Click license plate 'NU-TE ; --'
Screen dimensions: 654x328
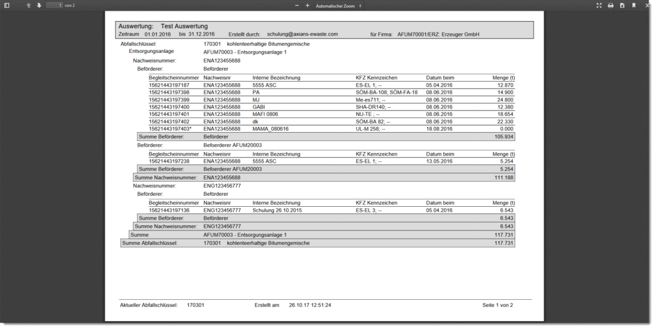point(368,114)
